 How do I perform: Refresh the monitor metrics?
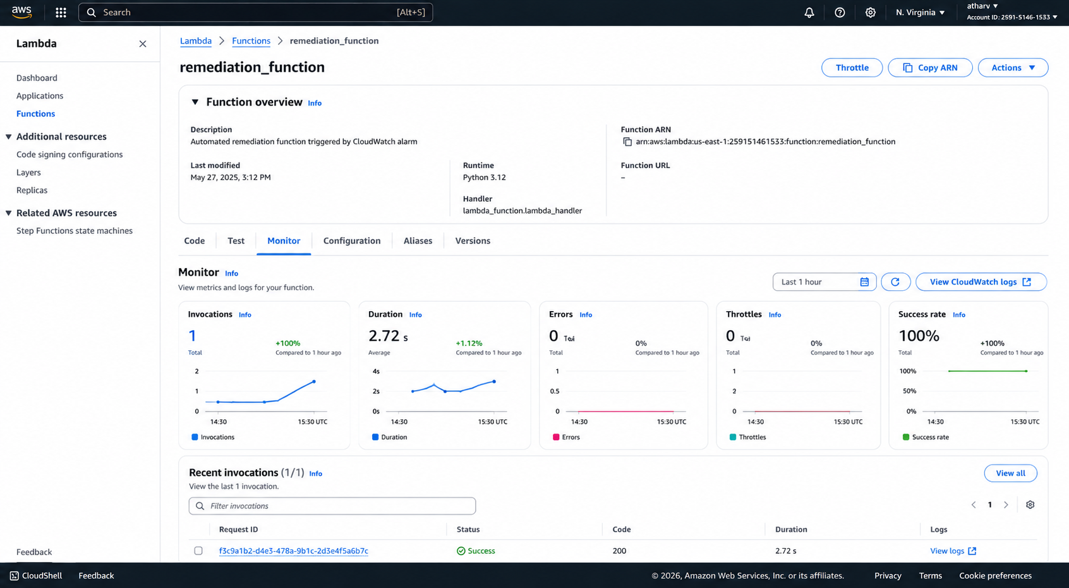[x=895, y=282]
